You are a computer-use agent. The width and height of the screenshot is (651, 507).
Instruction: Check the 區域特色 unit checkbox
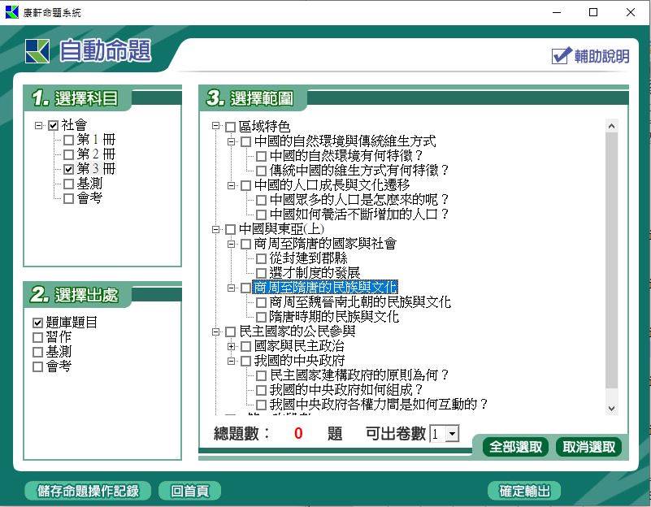click(231, 127)
